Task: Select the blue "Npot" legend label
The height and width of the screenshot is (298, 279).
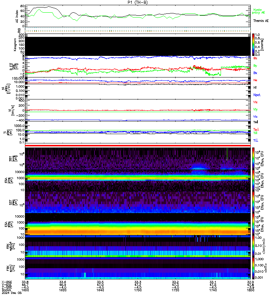Action: [x=257, y=95]
